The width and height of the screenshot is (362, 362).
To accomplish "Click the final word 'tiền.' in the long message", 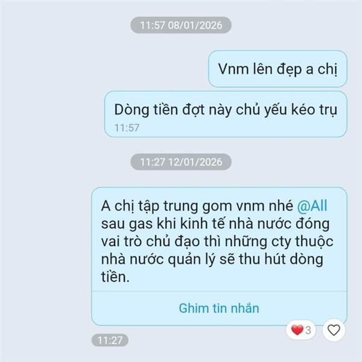I will pos(115,276).
